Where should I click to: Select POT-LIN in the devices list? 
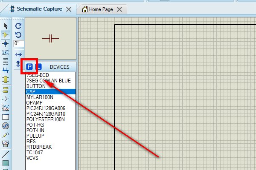[x=51, y=130]
